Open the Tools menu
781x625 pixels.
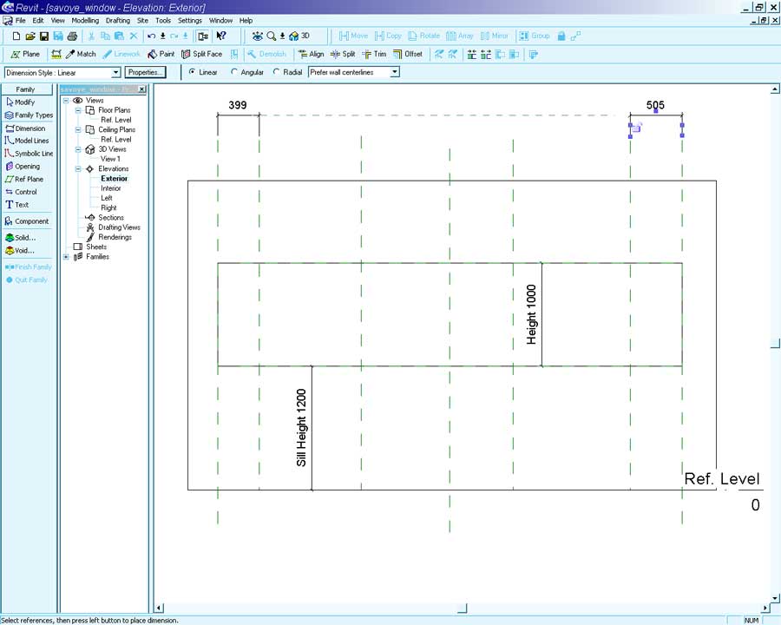pos(163,21)
